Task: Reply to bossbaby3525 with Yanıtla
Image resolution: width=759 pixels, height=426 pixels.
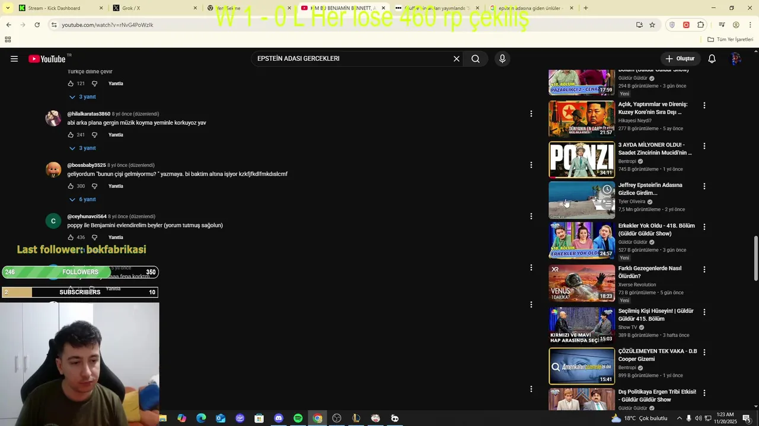Action: click(116, 186)
